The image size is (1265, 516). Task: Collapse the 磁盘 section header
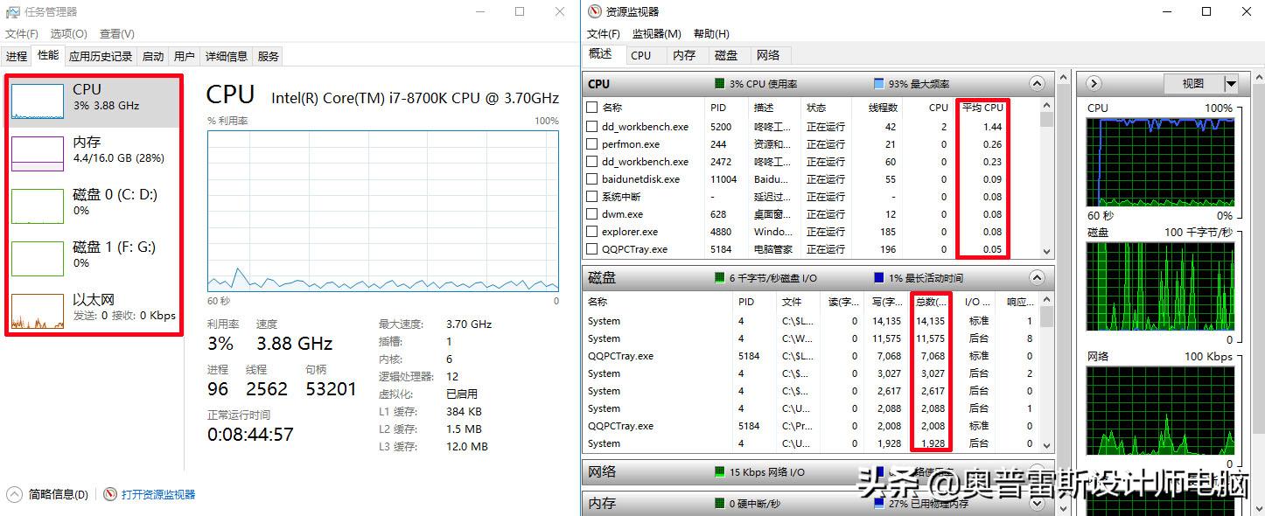1037,277
